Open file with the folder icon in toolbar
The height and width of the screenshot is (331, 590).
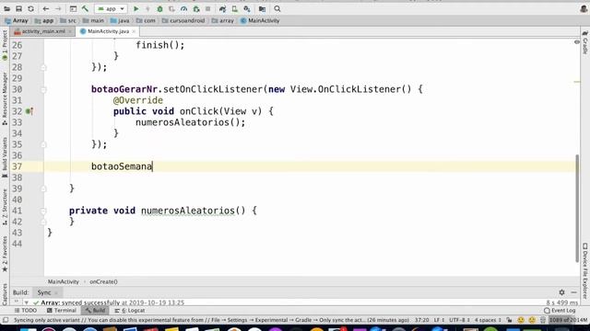(6, 8)
